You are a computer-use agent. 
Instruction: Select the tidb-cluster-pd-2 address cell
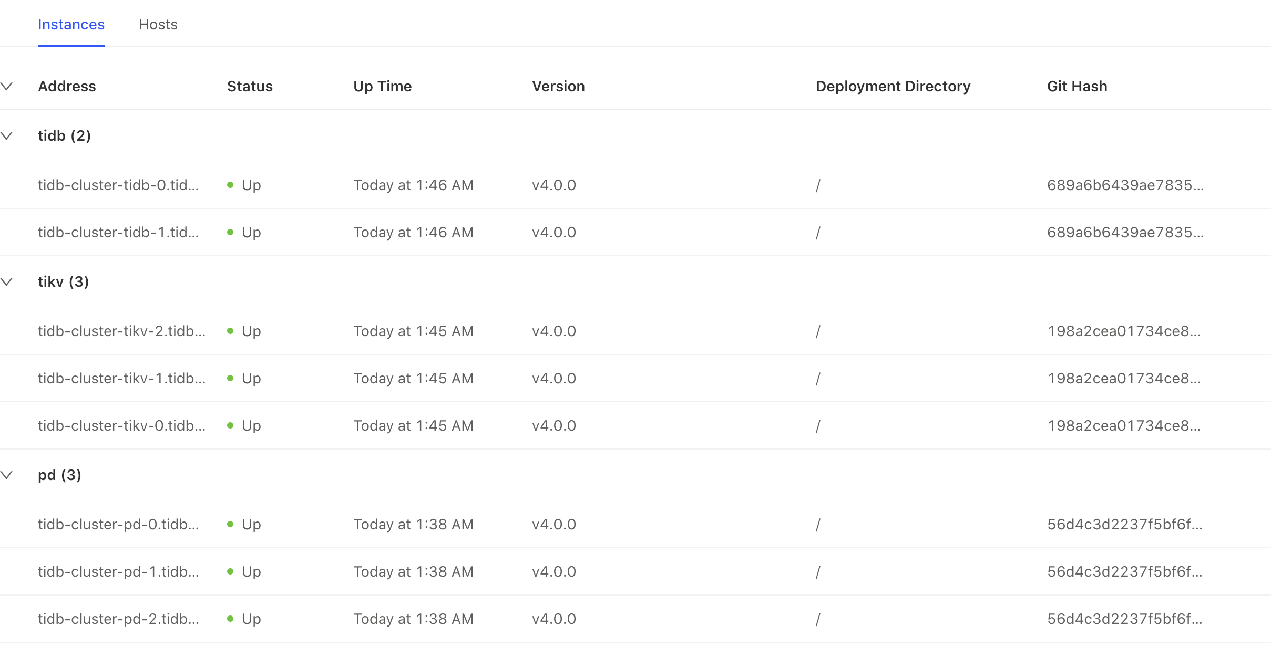118,619
